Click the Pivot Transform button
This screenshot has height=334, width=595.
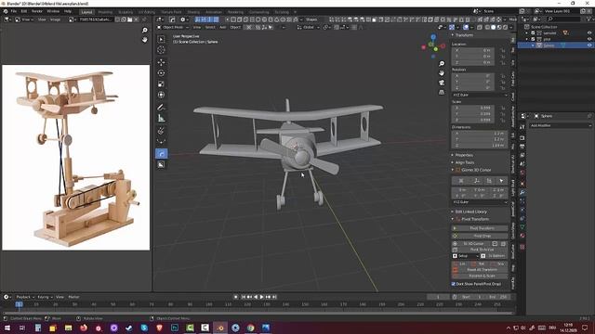point(480,228)
